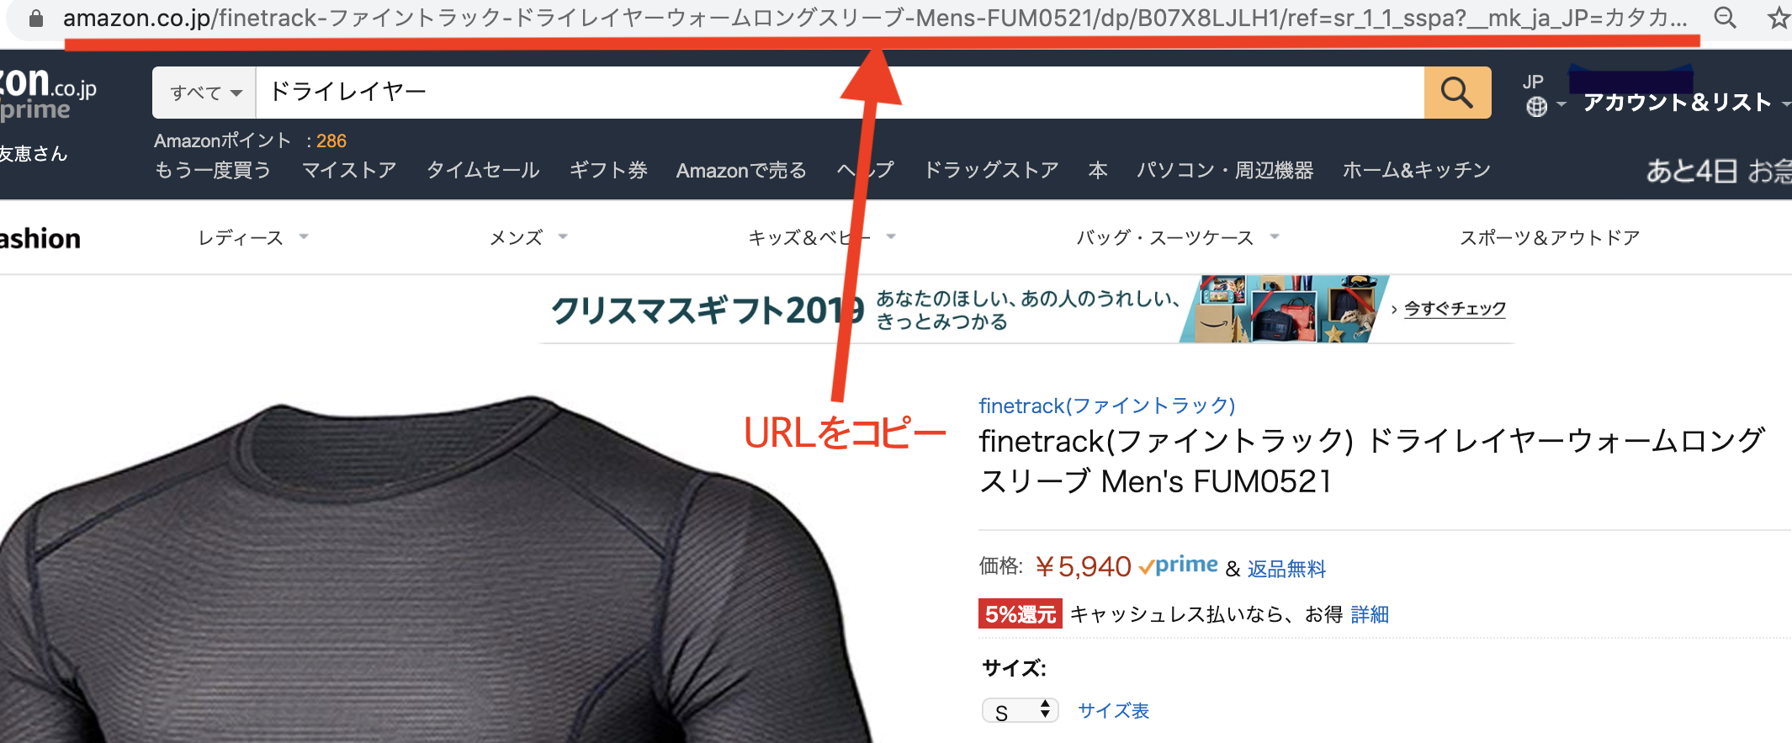Screen dimensions: 1792x743
Task: Expand the レディース category menu
Action: coord(253,237)
